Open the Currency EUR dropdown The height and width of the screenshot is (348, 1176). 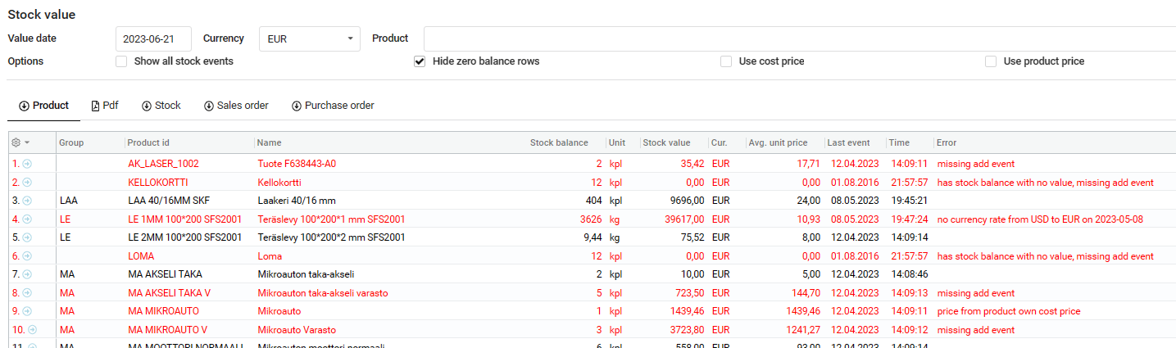309,38
